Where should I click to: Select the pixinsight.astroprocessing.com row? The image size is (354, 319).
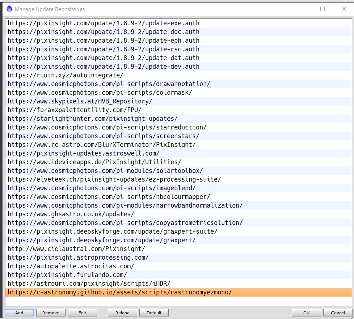178,258
